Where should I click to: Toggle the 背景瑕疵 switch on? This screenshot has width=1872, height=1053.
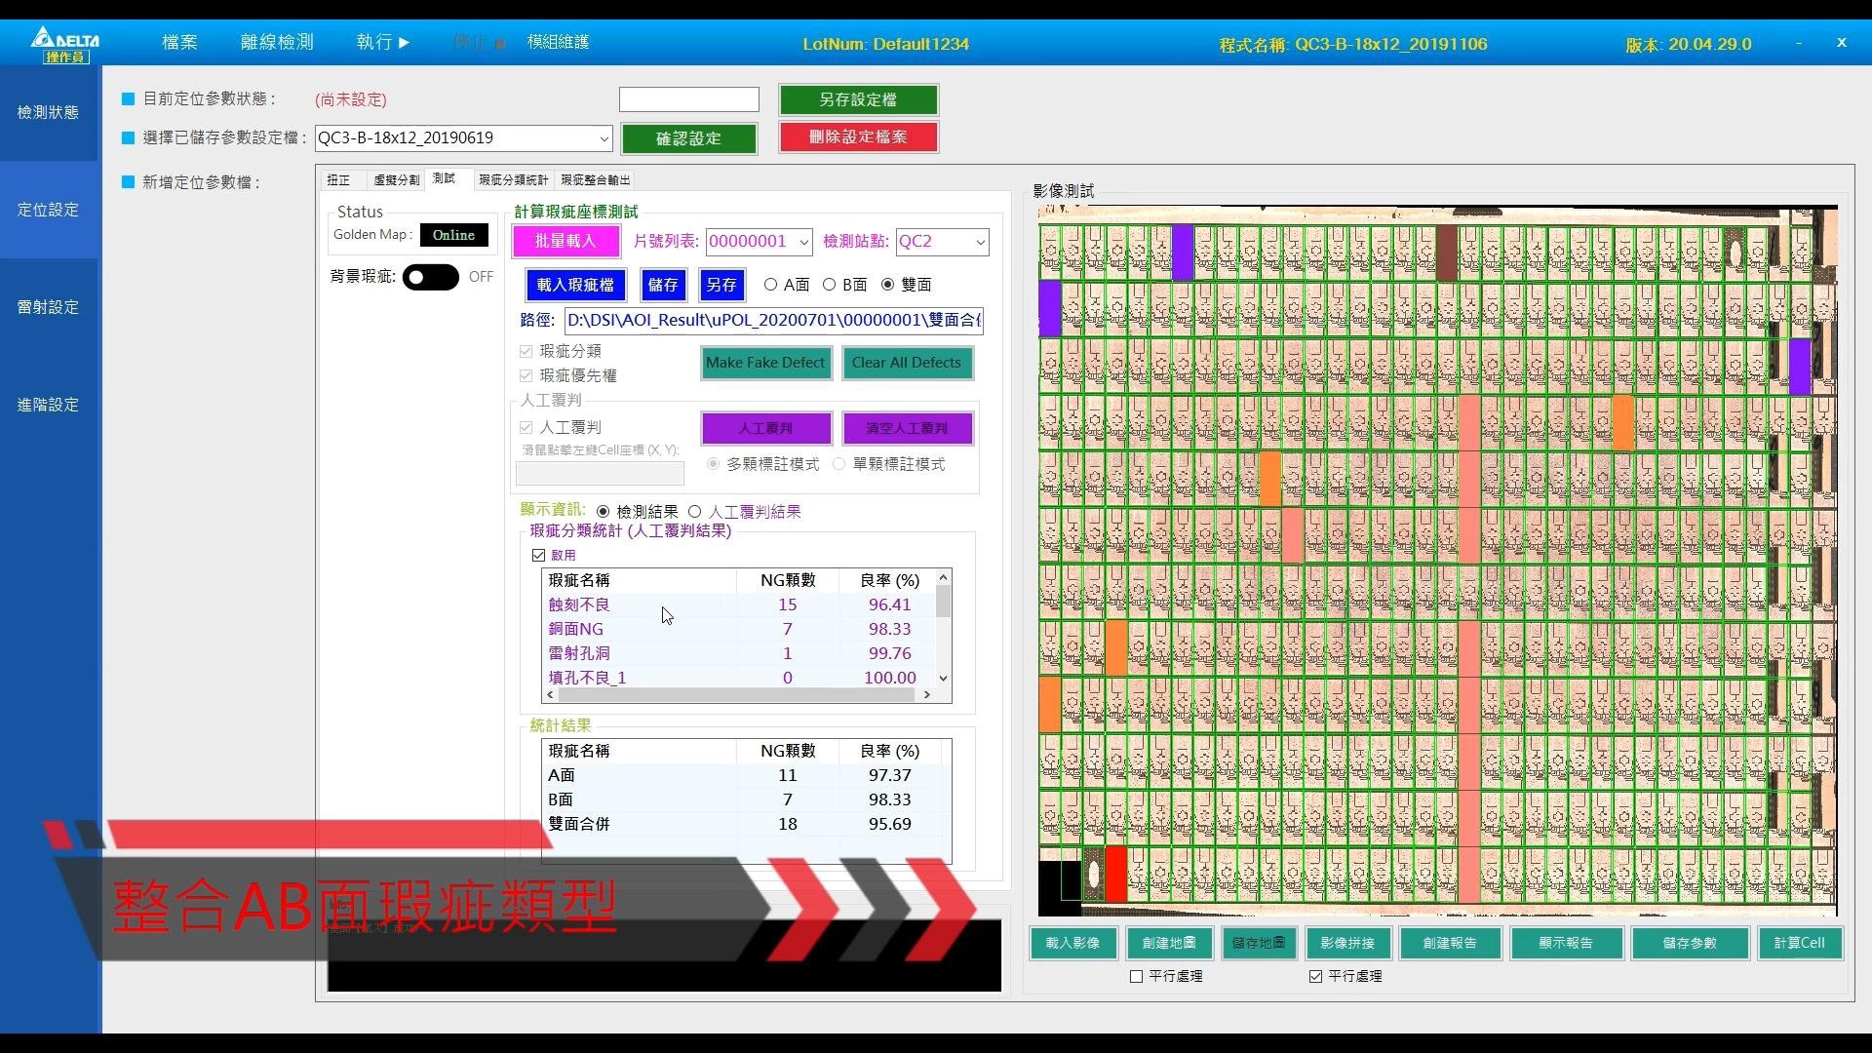click(430, 277)
